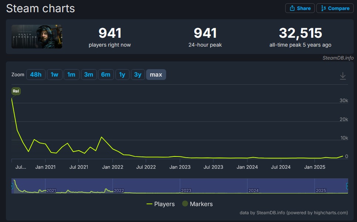Click the 10k y-axis label
Image resolution: width=357 pixels, height=222 pixels.
pyautogui.click(x=344, y=138)
